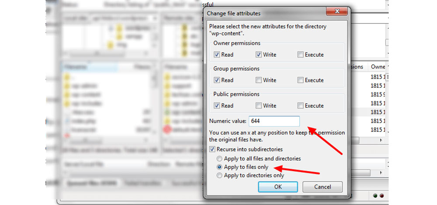
Task: Select Apply to directories only option
Action: (220, 175)
